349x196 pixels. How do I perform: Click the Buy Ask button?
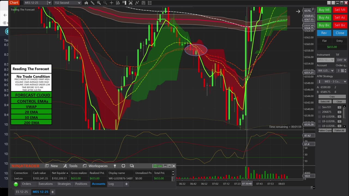(x=324, y=17)
